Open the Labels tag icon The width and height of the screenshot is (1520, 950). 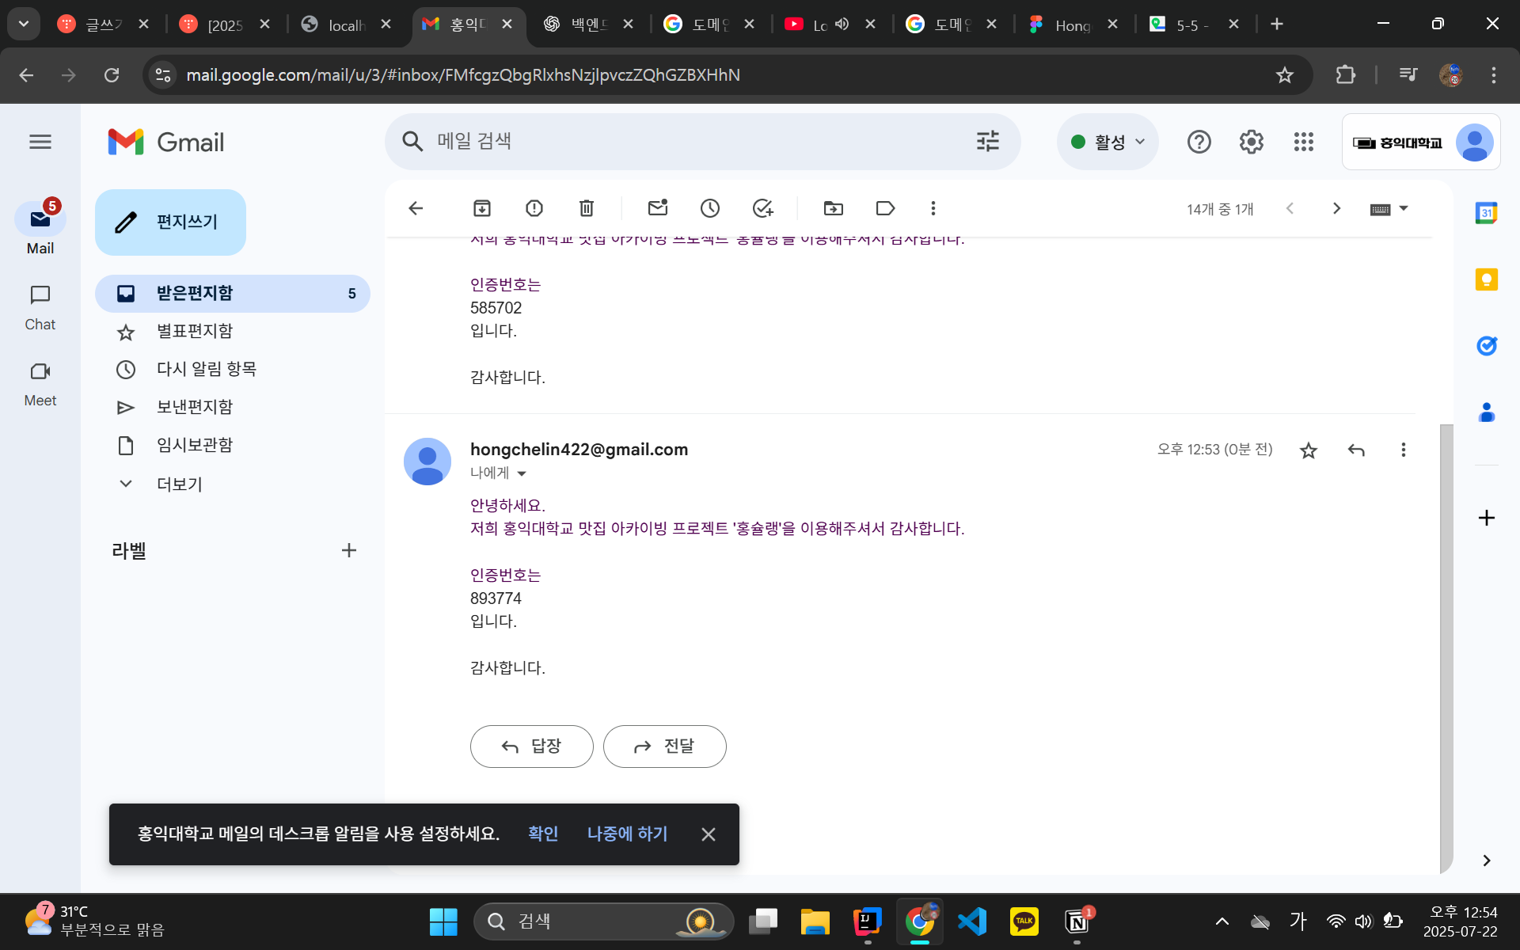[x=885, y=208]
